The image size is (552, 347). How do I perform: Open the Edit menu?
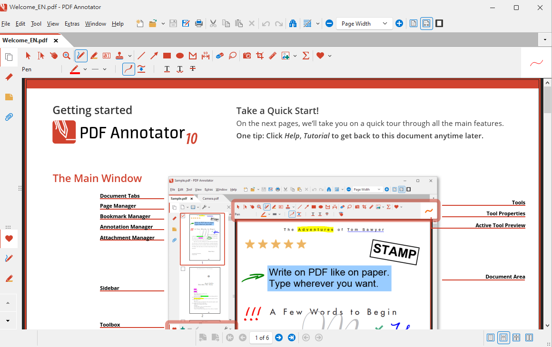tap(20, 24)
